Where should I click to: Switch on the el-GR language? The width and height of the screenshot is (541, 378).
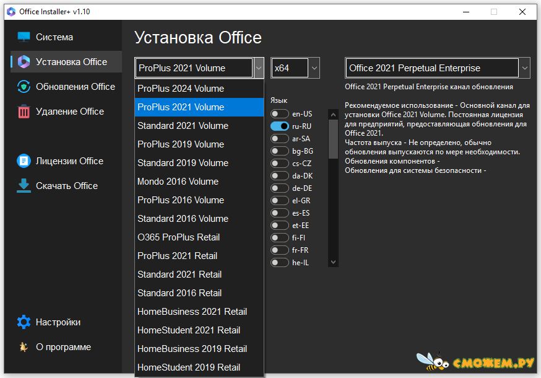tap(279, 200)
